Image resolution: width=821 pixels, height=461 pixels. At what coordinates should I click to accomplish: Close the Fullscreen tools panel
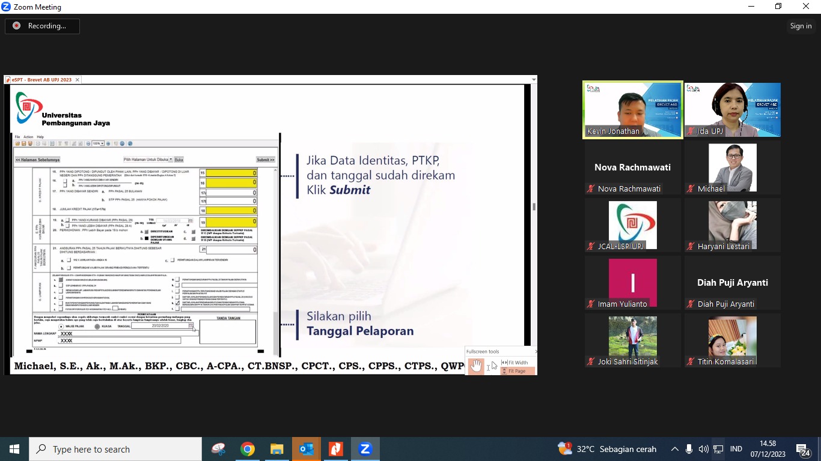tap(535, 352)
